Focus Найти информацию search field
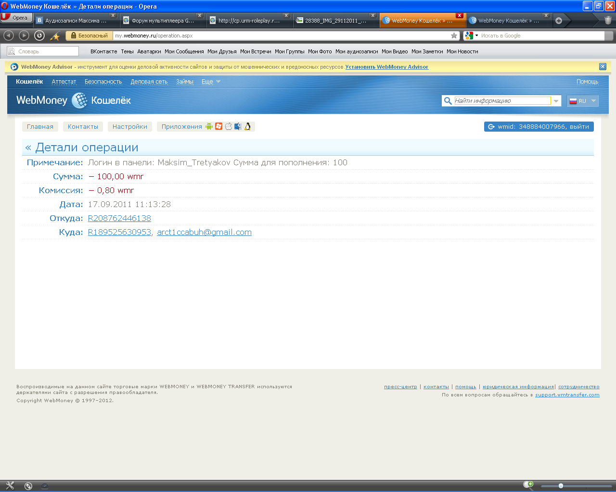Viewport: 616px width, 492px height. point(502,101)
